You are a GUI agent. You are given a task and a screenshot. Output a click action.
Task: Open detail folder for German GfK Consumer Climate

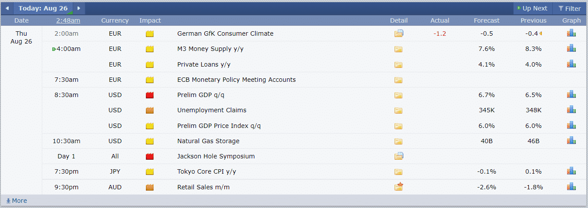[x=399, y=34]
